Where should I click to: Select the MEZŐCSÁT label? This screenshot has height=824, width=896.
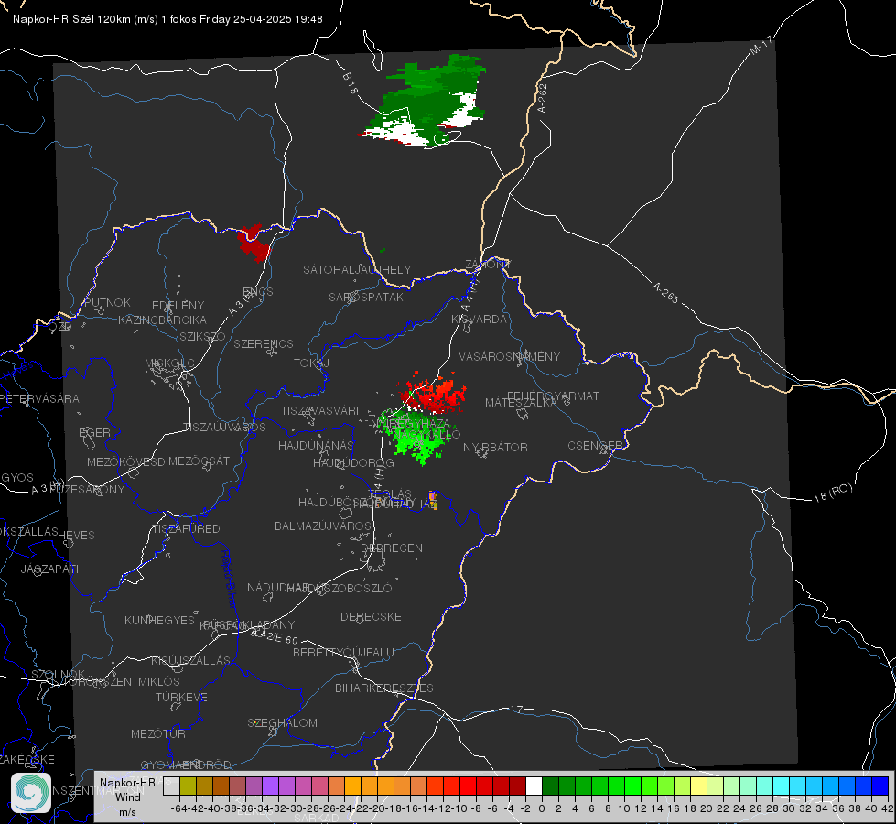tap(199, 461)
